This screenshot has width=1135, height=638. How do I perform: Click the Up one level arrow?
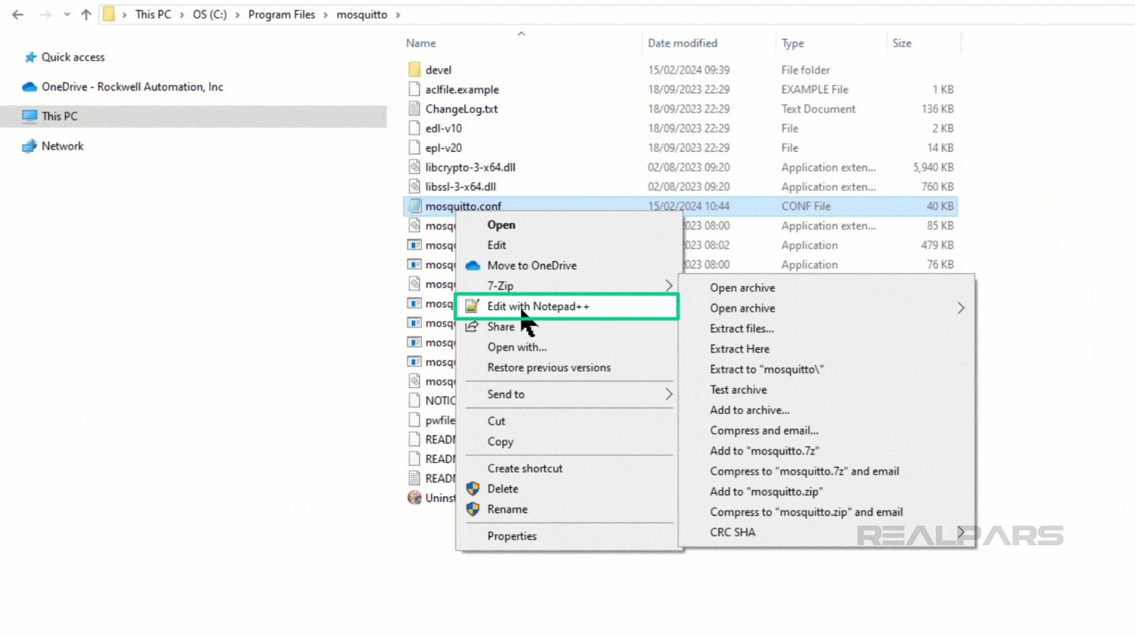86,15
